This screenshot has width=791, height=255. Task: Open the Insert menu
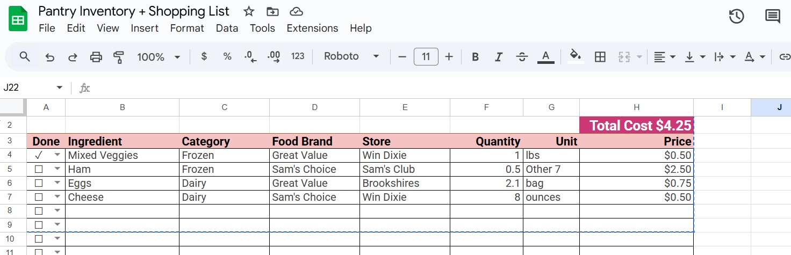[x=145, y=28]
